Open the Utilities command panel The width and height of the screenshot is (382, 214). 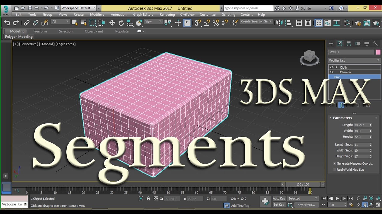[376, 44]
